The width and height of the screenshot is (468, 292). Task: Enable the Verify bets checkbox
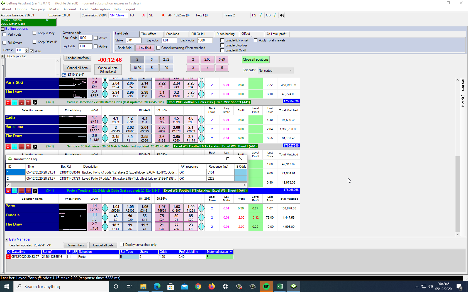pos(4,34)
